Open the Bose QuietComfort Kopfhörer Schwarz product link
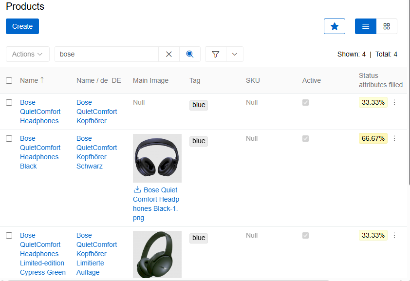 (96, 152)
